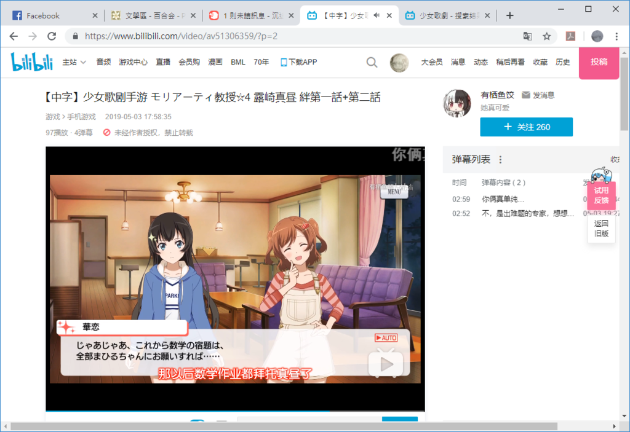Mute the bilibili video tab audio icon
Viewport: 630px width, 432px height.
coord(377,15)
